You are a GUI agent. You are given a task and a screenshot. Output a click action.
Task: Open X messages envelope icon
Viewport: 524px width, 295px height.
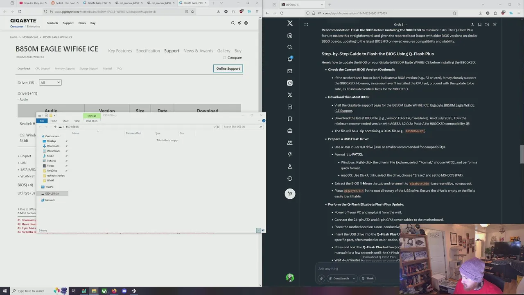[x=290, y=71]
